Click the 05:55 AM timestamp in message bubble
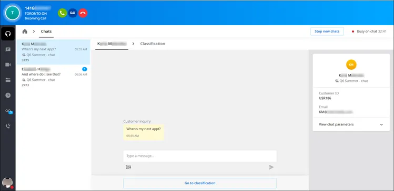This screenshot has height=191, width=394. [133, 136]
